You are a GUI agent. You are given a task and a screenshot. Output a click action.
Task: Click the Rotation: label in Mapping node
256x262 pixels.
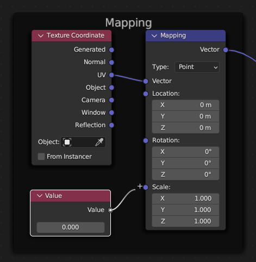click(x=166, y=140)
